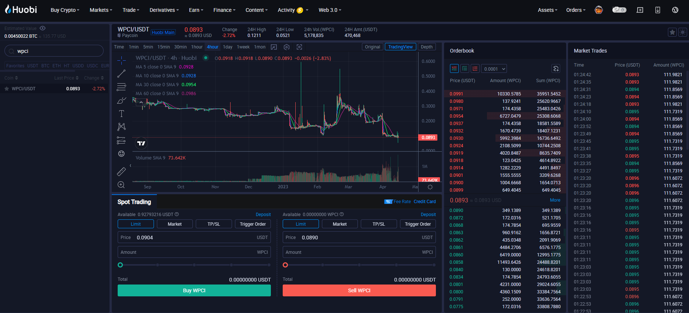Select the Depth chart tab
This screenshot has width=689, height=313.
427,47
